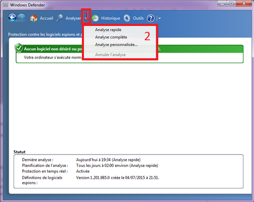Click the Forward arrow navigation button
The height and width of the screenshot is (202, 254).
pyautogui.click(x=22, y=18)
